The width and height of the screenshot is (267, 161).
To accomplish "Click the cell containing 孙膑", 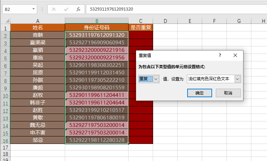I will coord(38,80).
